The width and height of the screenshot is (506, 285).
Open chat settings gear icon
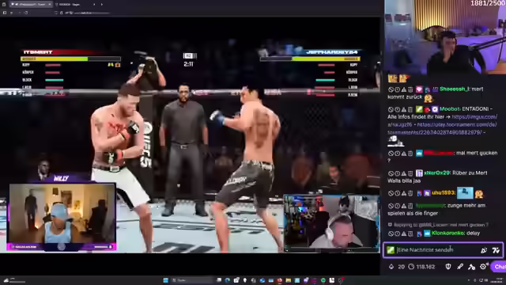tap(483, 267)
